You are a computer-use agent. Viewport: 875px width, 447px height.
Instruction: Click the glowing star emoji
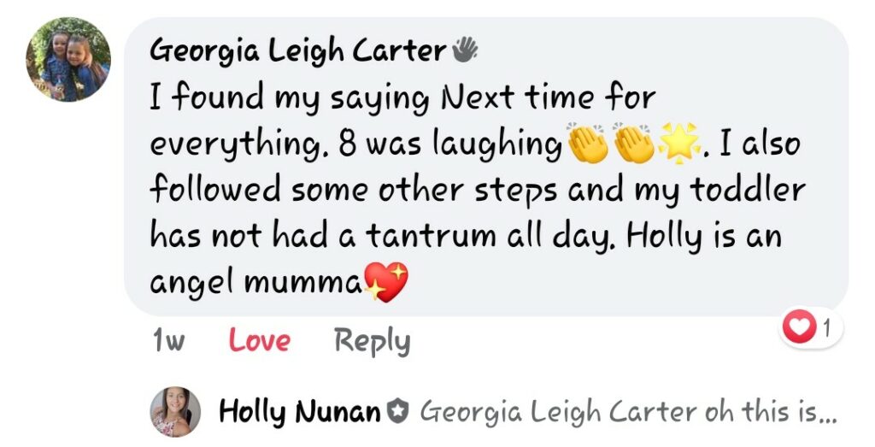(x=679, y=144)
